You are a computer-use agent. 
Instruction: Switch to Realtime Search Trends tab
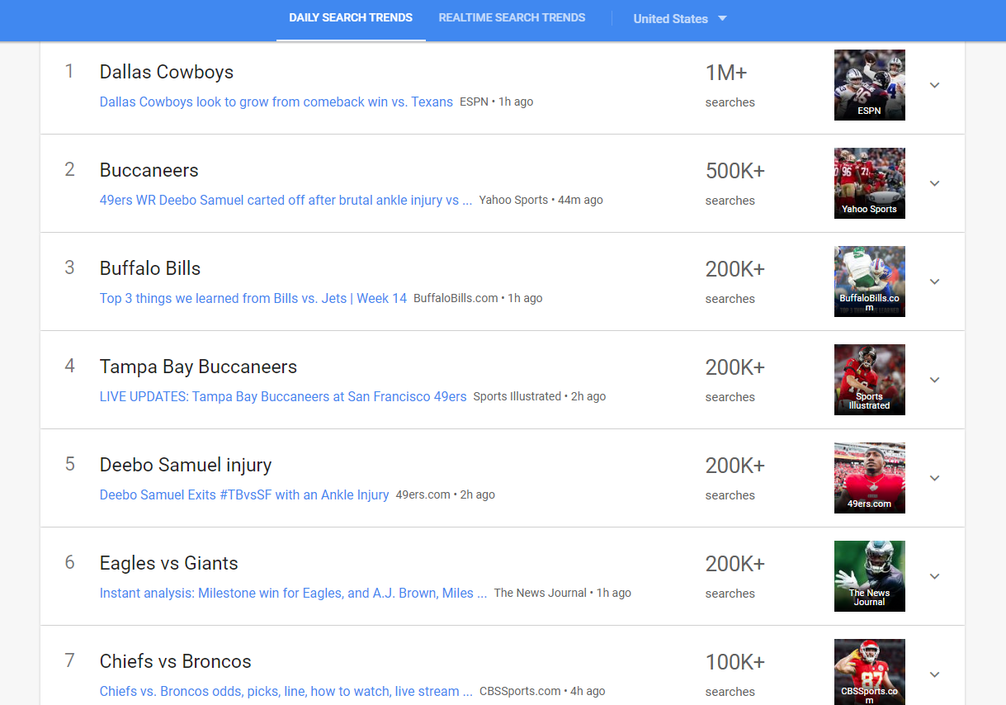(x=512, y=17)
